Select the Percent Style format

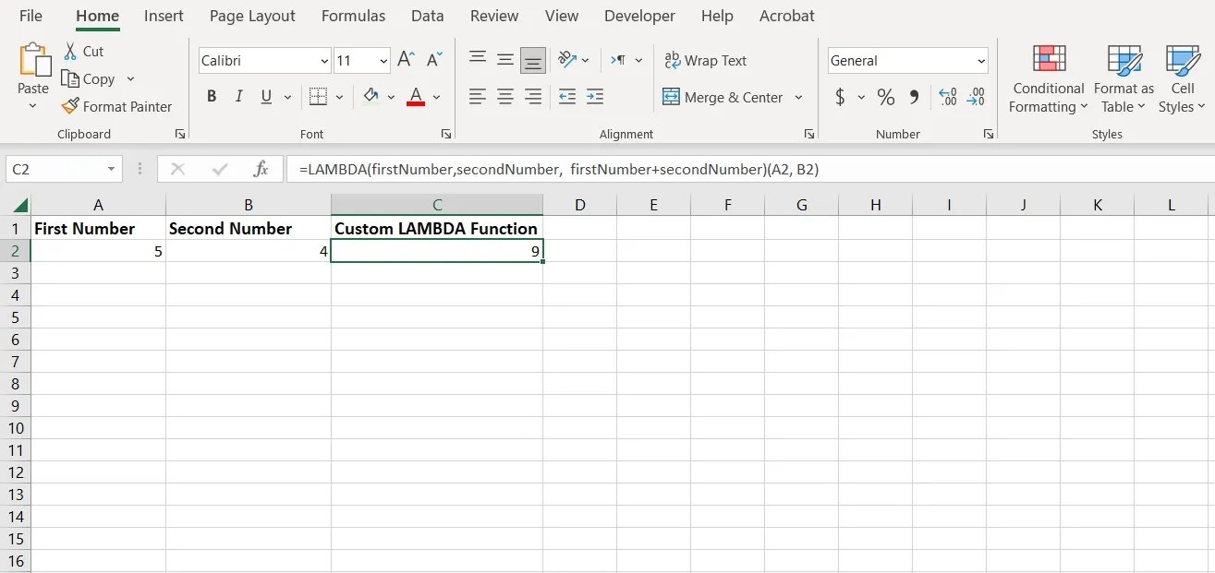coord(884,96)
